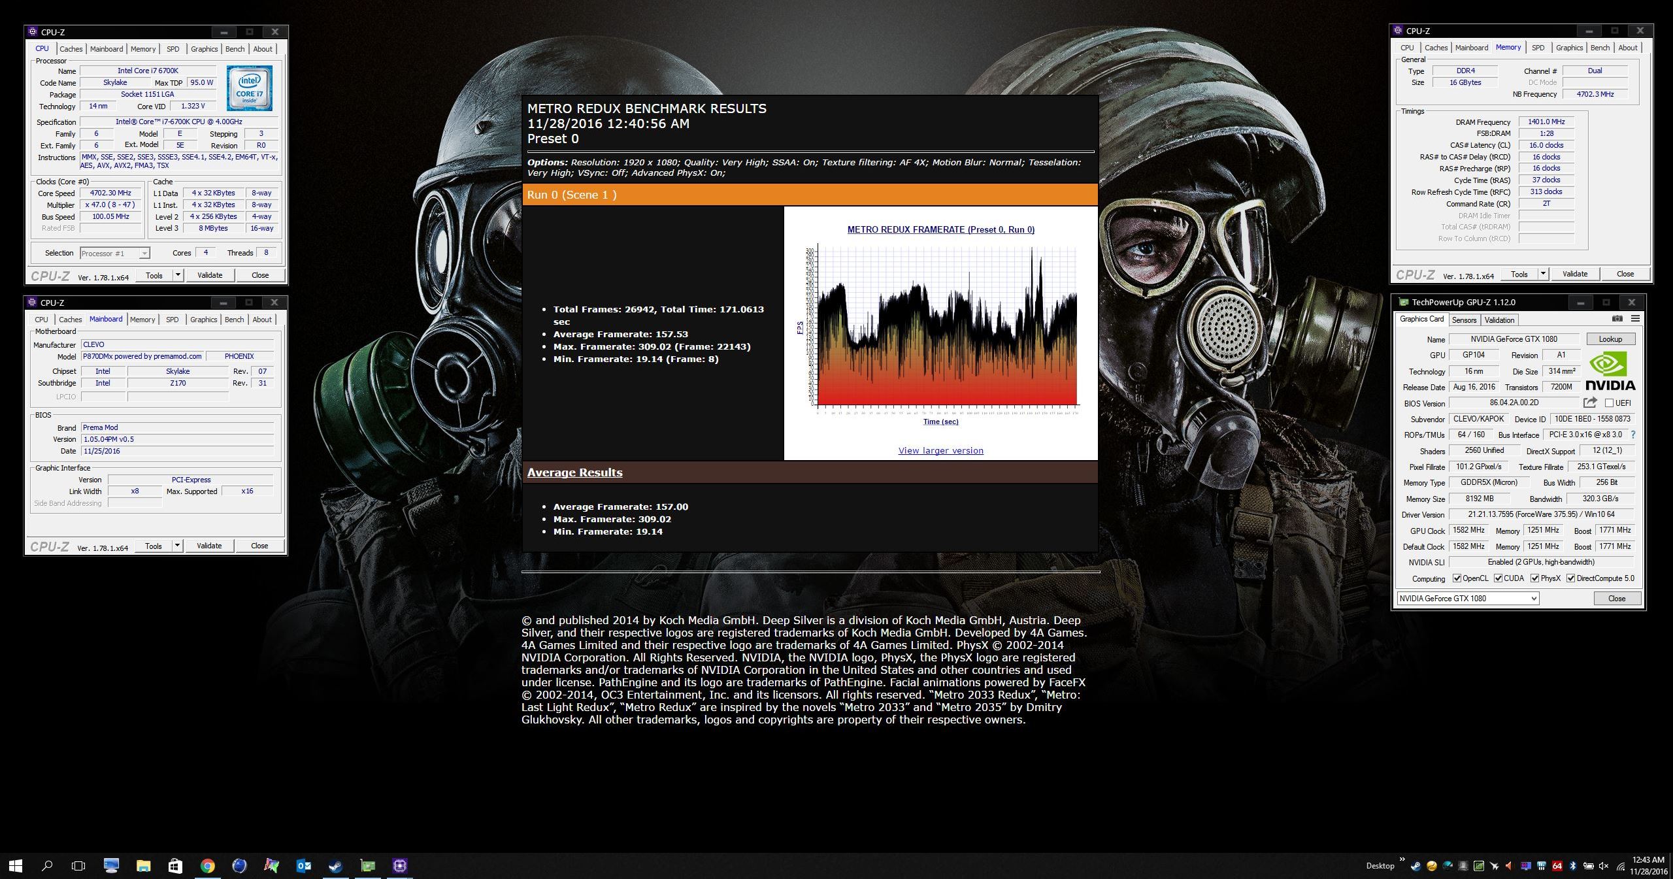Open File Explorer from the taskbar

click(x=143, y=866)
